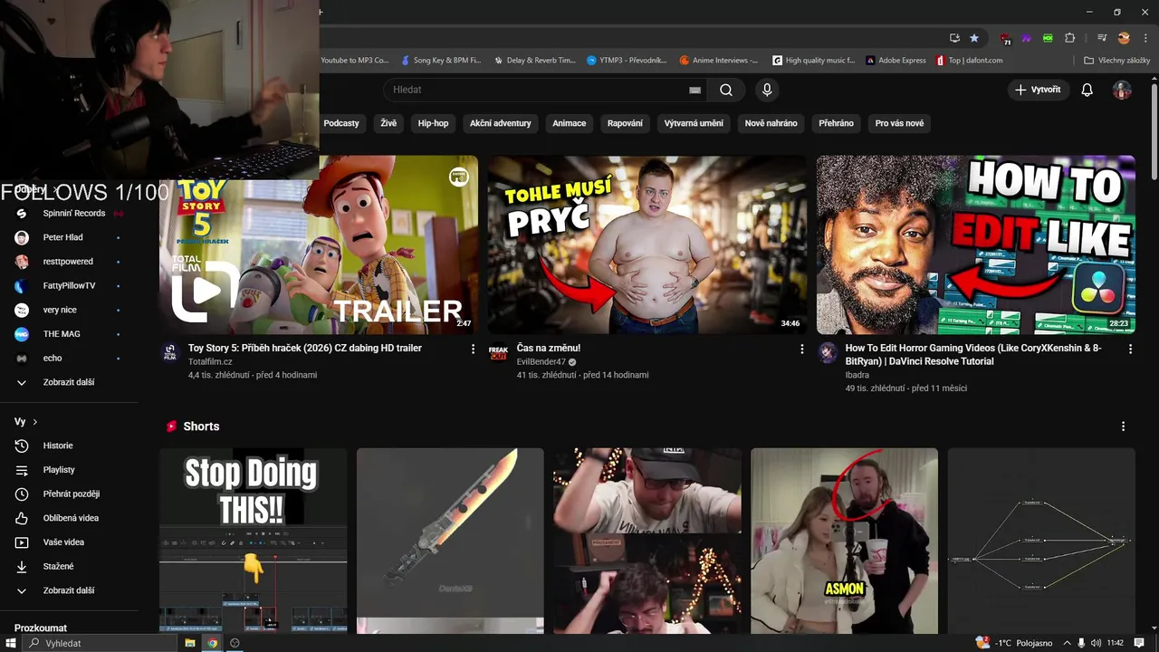Open the Chrome extensions puzzle icon

tap(1070, 38)
